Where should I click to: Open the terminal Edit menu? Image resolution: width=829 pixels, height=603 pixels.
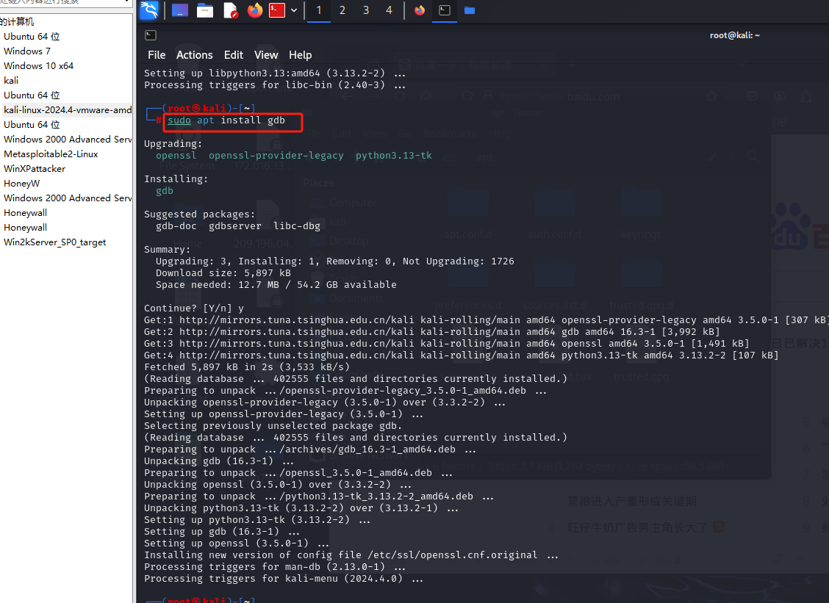[233, 55]
